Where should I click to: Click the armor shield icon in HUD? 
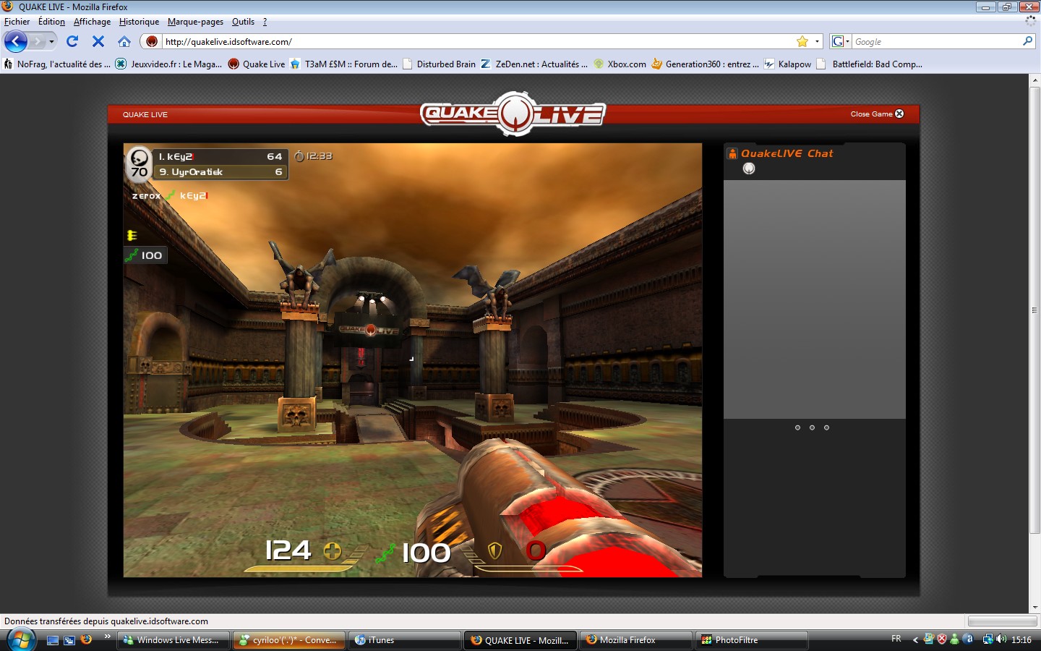click(x=495, y=551)
